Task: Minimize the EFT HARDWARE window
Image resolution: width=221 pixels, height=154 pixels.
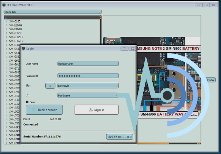Action: (x=199, y=5)
